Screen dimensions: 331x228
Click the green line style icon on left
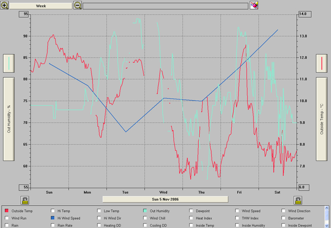pyautogui.click(x=9, y=63)
